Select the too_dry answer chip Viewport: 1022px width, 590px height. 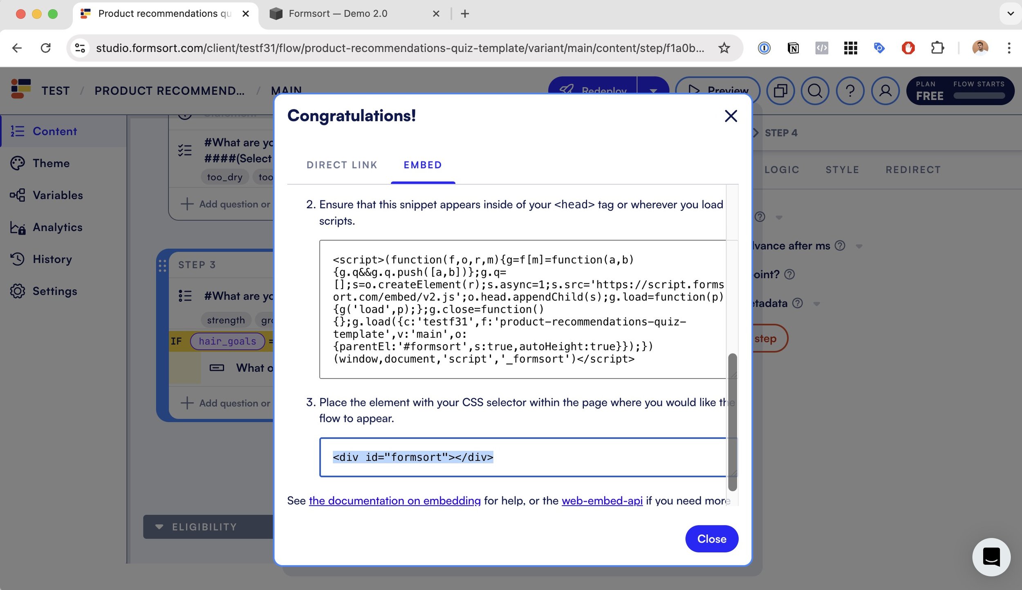(x=224, y=177)
